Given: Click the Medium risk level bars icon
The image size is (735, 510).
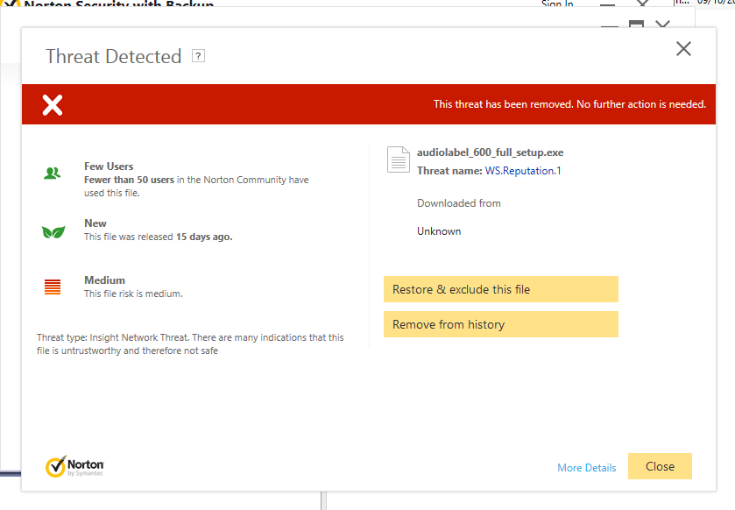Looking at the screenshot, I should point(53,287).
